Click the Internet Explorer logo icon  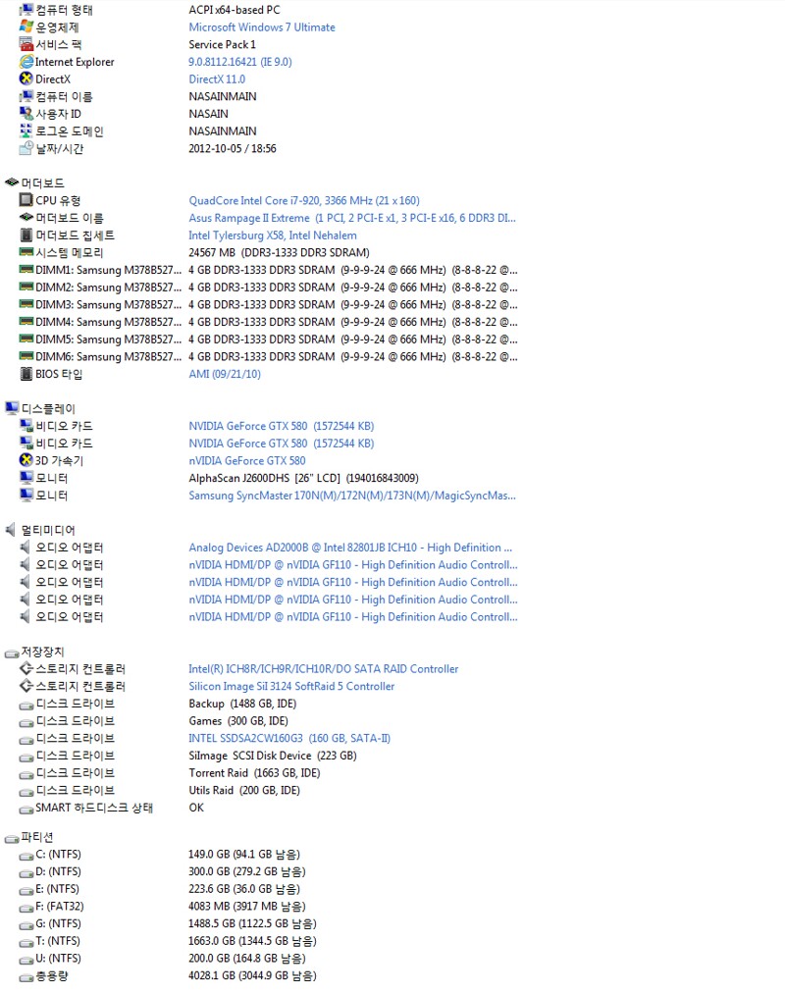26,62
